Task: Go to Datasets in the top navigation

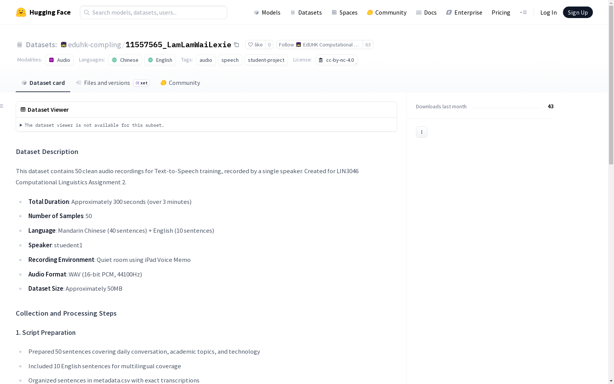Action: [306, 12]
